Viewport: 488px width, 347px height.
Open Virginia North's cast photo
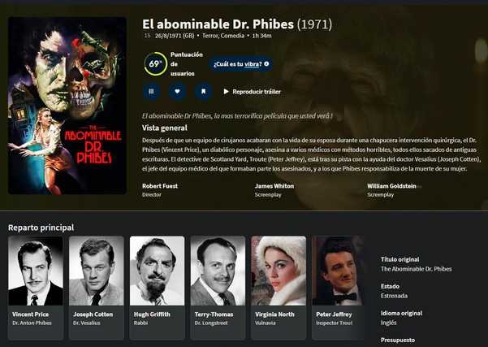coord(279,271)
